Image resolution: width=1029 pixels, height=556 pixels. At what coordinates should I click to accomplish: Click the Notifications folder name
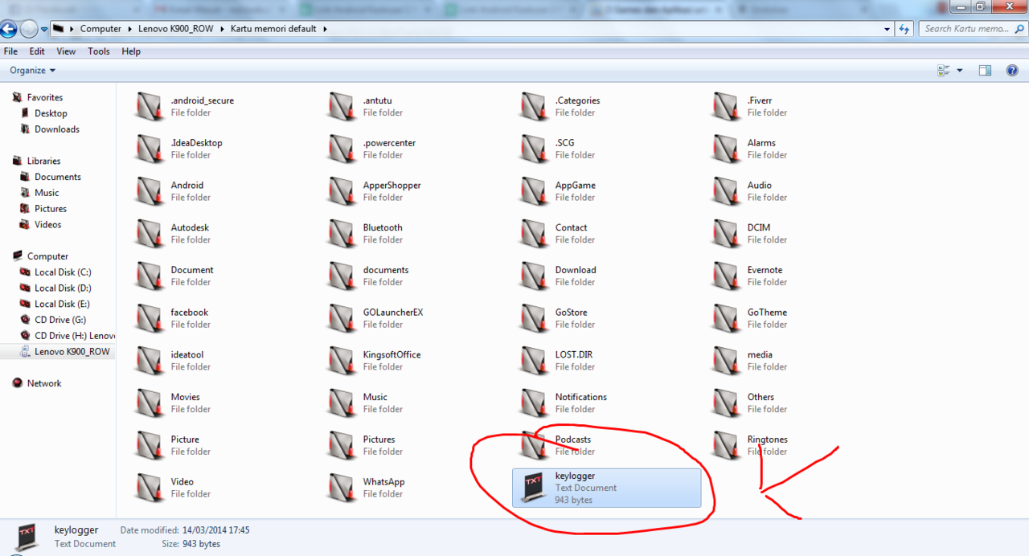pyautogui.click(x=580, y=397)
